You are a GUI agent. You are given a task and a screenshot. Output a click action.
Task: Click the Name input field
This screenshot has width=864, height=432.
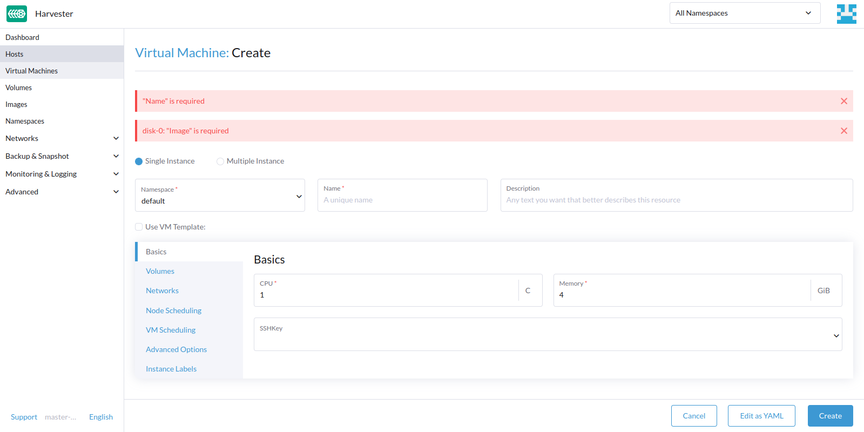tap(402, 200)
